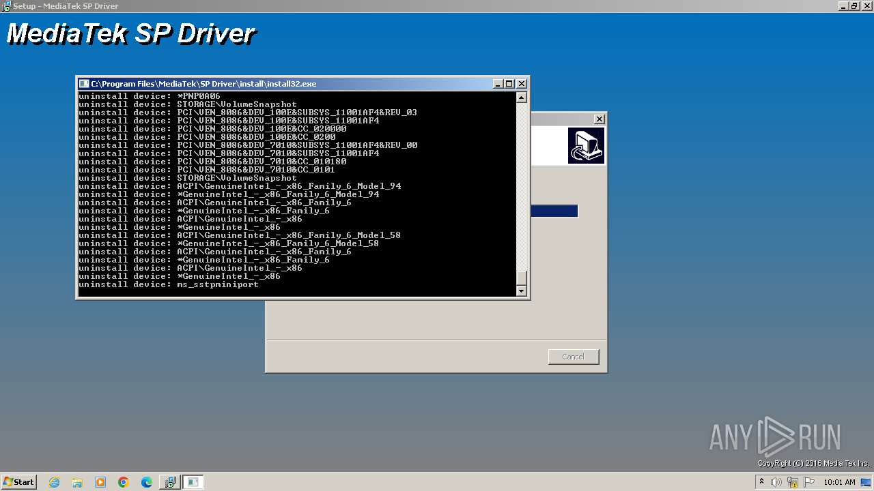The height and width of the screenshot is (491, 874).
Task: Click line ending 'DEV_7010&CC_0101'
Action: pyautogui.click(x=207, y=170)
